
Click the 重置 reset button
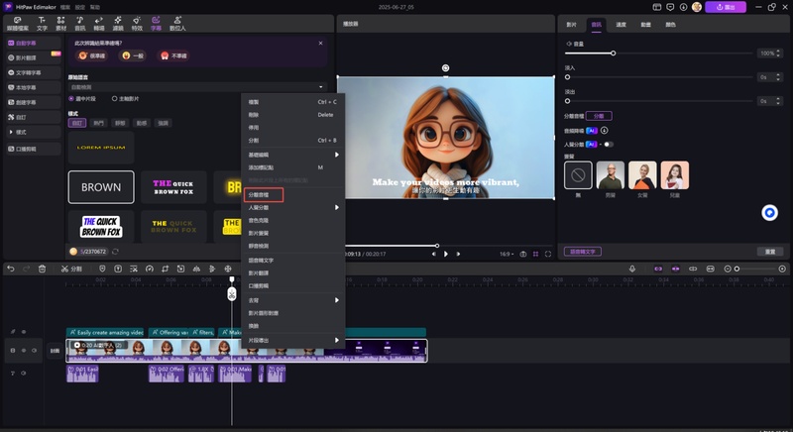click(770, 252)
